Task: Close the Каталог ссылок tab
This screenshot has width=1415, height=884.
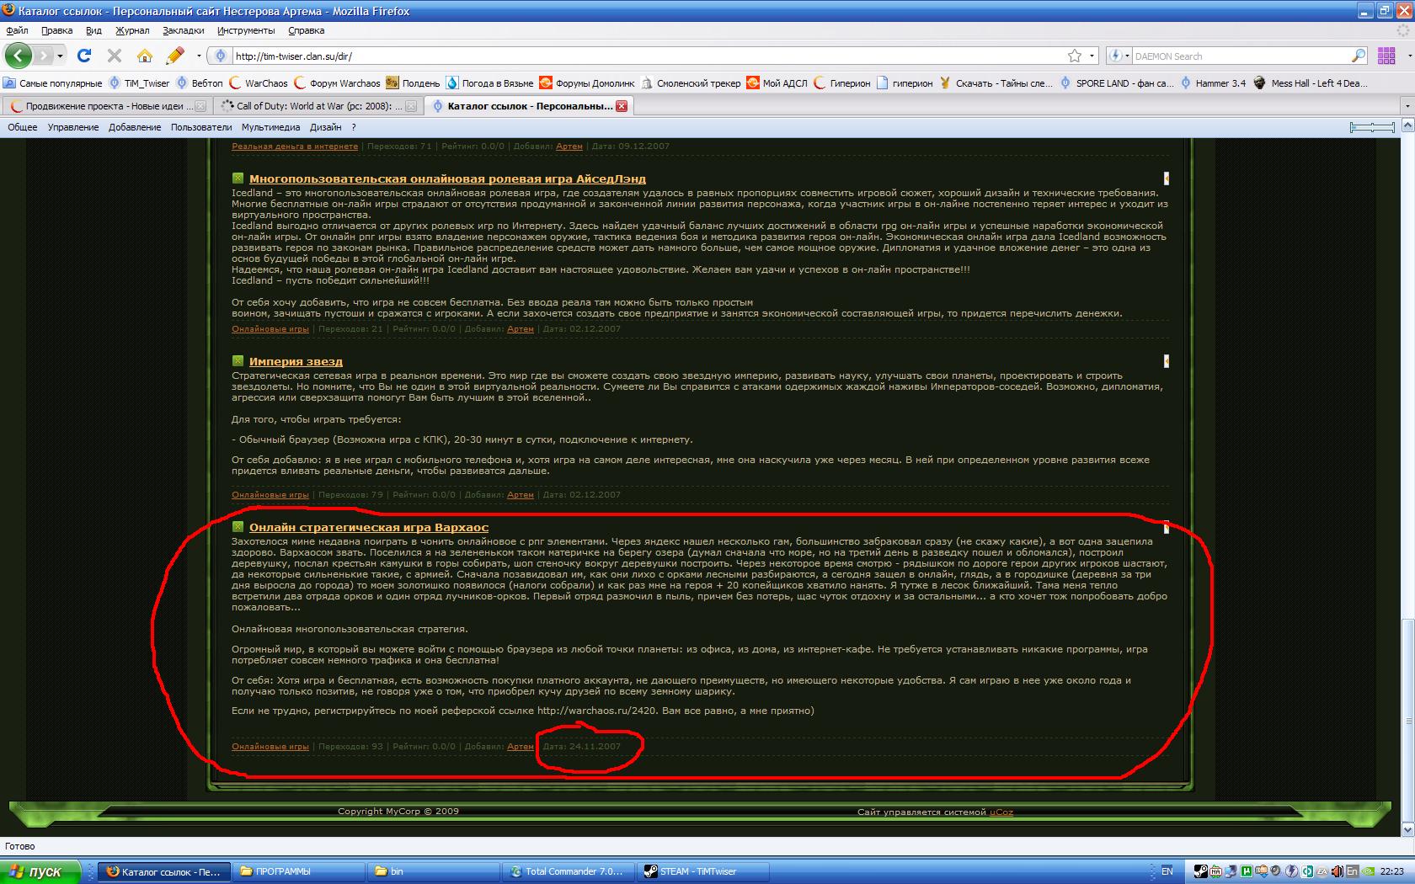Action: pos(622,106)
